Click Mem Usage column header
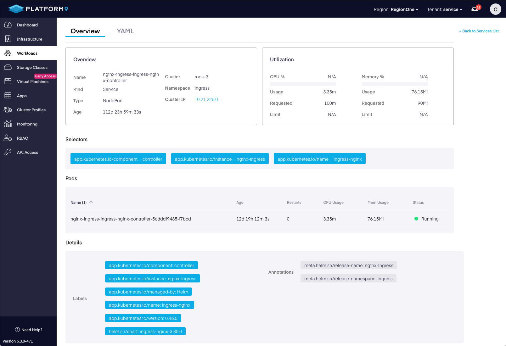Screen dimensions: 506x346 pyautogui.click(x=378, y=203)
